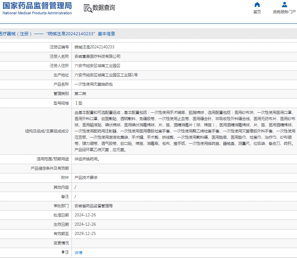Click the 产品储存条件及有效期 label
This screenshot has width=297, height=259.
click(x=50, y=168)
